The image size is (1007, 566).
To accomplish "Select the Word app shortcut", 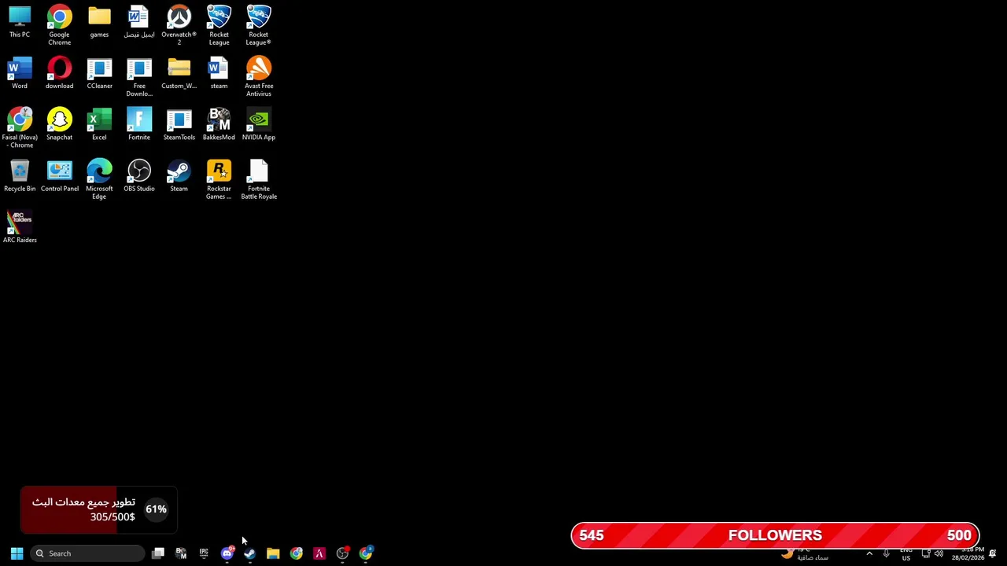I will (x=20, y=73).
